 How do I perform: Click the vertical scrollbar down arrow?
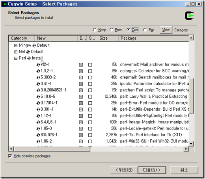tap(191, 144)
